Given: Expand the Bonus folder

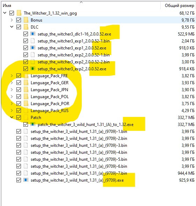Looking at the screenshot, I should click(12, 20).
